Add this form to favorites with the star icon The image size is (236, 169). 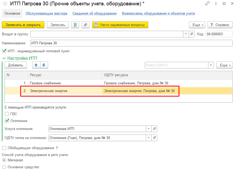click(x=5, y=4)
